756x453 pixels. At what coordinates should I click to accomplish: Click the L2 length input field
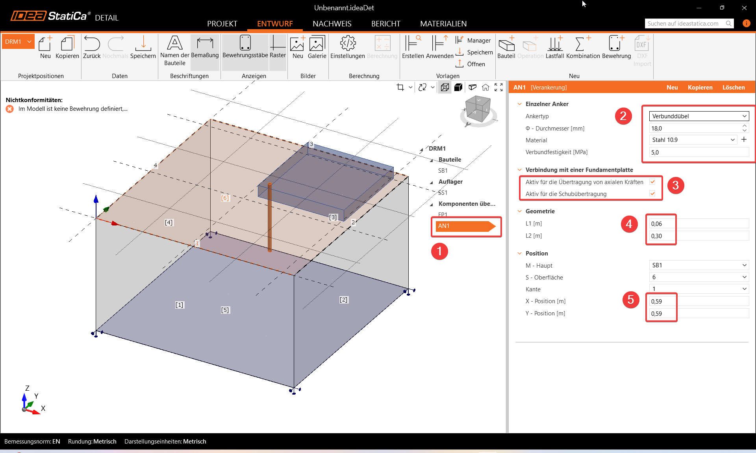point(699,236)
